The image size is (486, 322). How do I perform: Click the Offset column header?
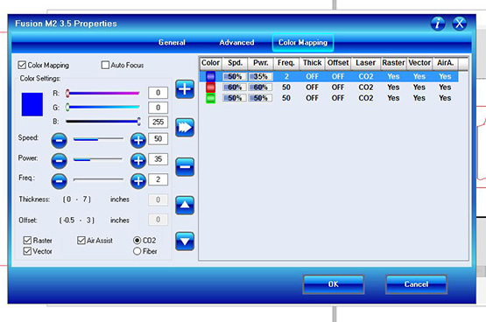click(x=338, y=63)
